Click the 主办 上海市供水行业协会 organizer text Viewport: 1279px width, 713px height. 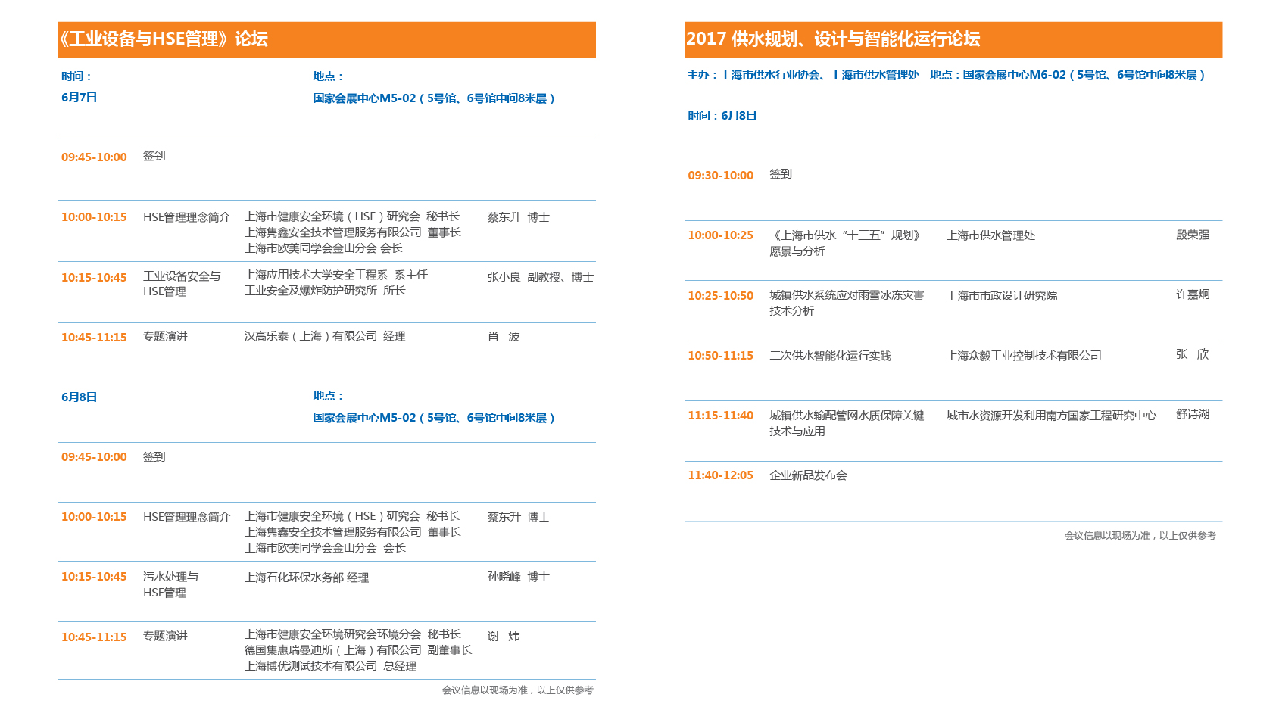pos(803,75)
